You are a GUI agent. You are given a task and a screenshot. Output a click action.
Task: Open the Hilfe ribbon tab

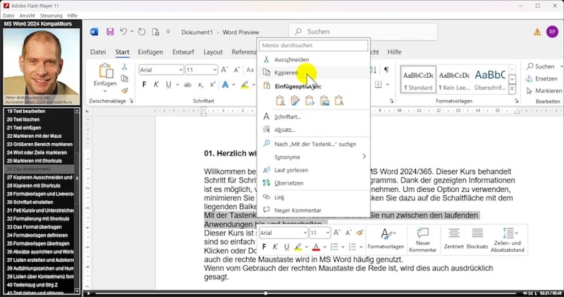pyautogui.click(x=394, y=52)
